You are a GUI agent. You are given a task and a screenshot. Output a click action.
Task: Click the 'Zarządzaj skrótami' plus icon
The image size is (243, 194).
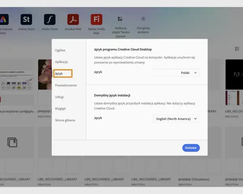[x=143, y=19]
